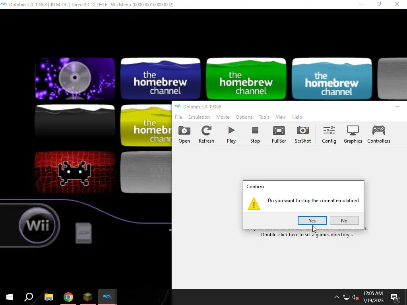The width and height of the screenshot is (407, 305).
Task: Minimize the Wii Menu render window
Action: point(361,4)
